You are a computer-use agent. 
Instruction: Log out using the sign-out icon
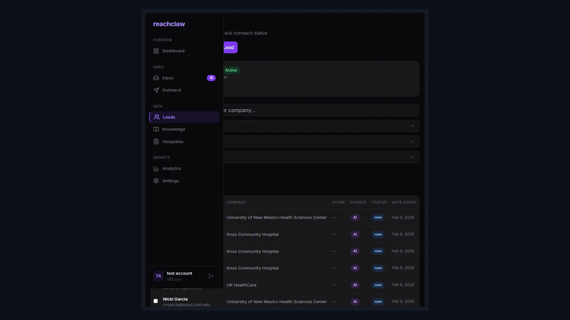[x=211, y=276]
